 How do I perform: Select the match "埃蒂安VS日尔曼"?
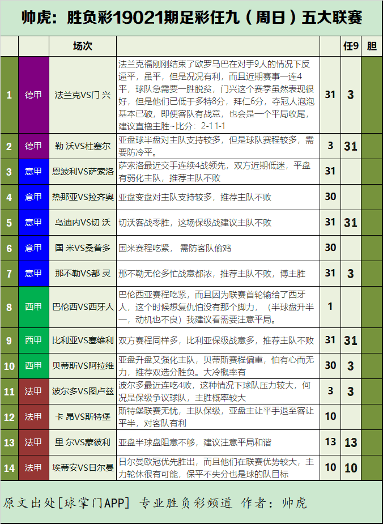pyautogui.click(x=83, y=467)
